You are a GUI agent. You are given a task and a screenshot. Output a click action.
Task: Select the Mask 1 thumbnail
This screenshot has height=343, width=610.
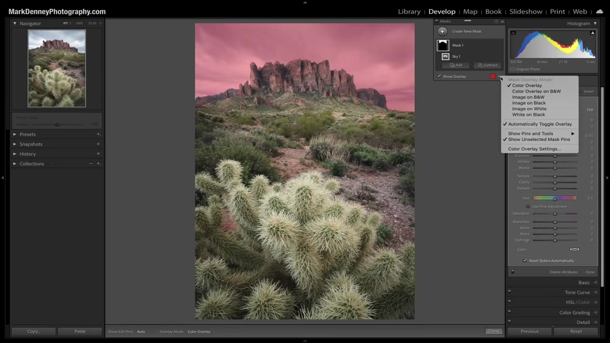point(443,45)
